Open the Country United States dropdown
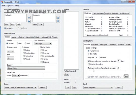The image size is (136, 95). click(26, 68)
